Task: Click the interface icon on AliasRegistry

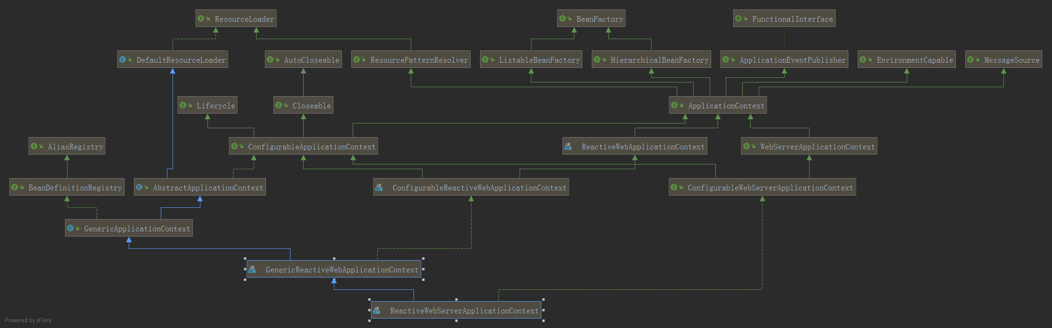Action: 34,146
